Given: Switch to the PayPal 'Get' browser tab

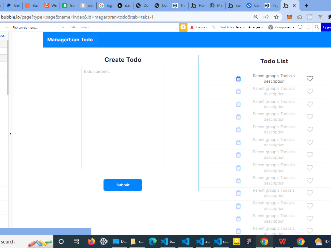Looking at the screenshot, I should [x=13, y=6].
